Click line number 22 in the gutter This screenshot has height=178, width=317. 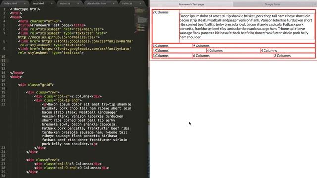[3, 104]
